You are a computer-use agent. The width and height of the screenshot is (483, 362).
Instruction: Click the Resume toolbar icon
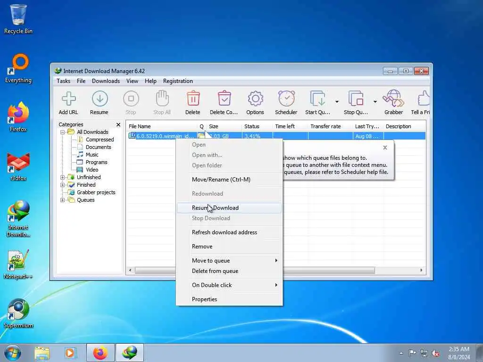point(100,99)
